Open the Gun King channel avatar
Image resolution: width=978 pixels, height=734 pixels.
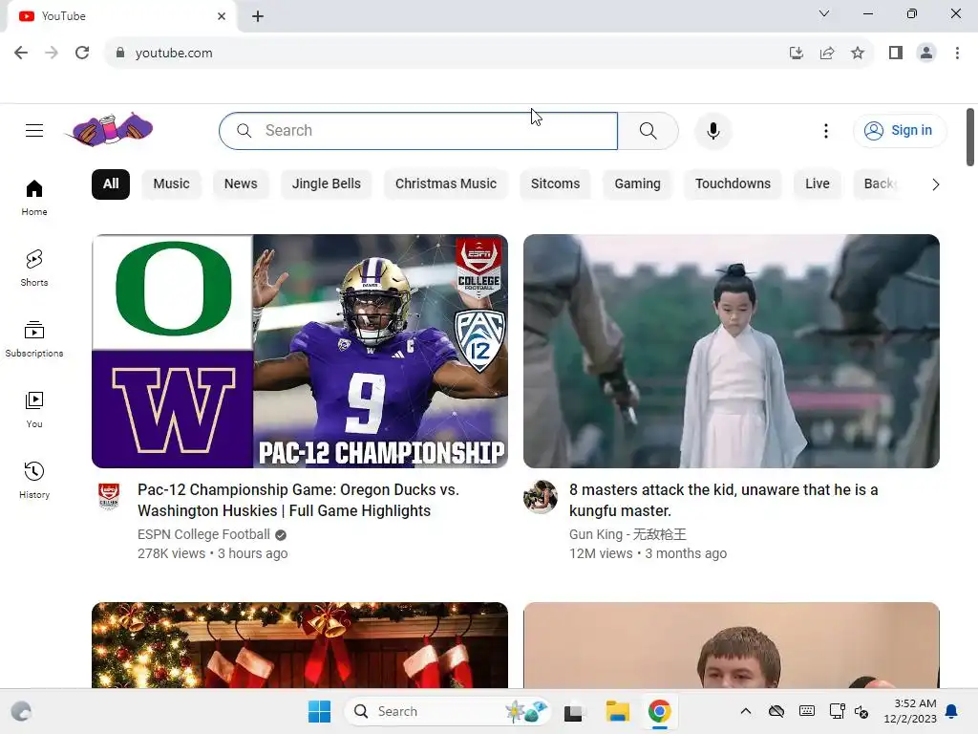tap(541, 497)
